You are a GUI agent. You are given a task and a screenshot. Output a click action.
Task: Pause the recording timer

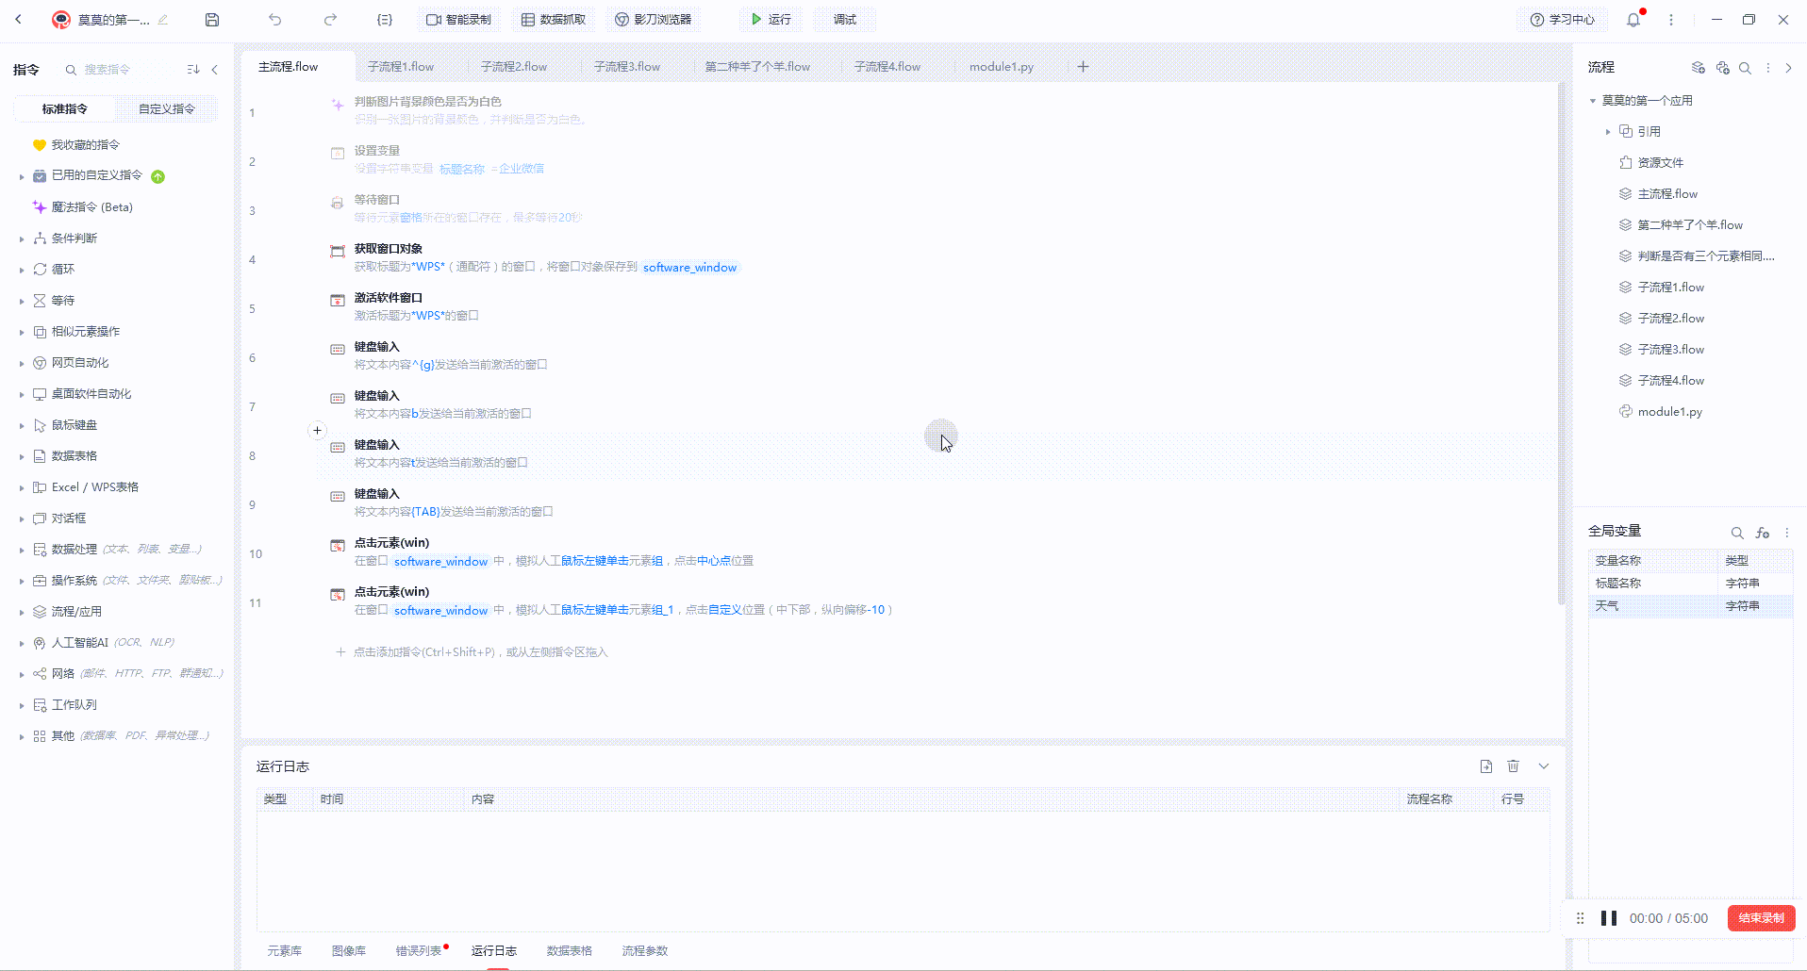tap(1609, 918)
